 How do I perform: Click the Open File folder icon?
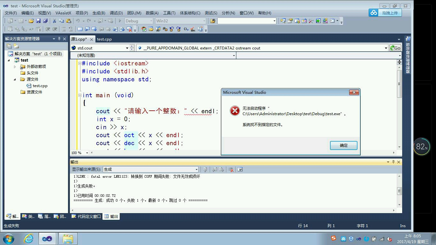[31, 21]
